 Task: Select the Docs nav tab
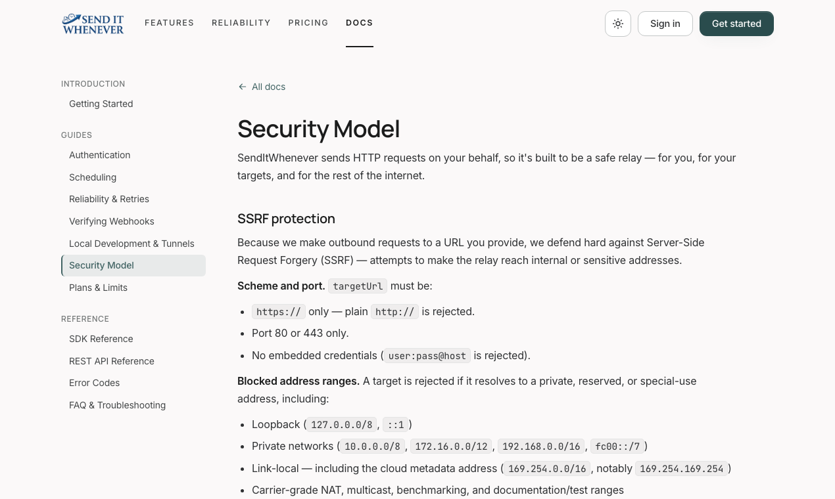pyautogui.click(x=360, y=23)
